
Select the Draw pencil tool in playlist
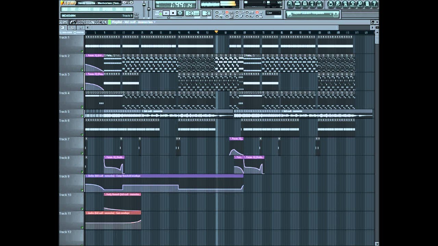click(x=72, y=22)
